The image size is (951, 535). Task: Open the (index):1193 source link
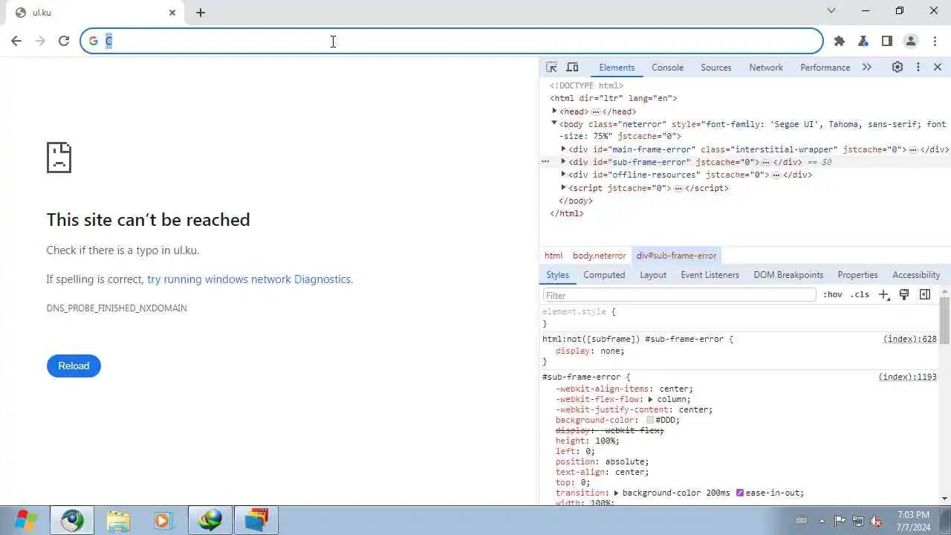(x=907, y=377)
